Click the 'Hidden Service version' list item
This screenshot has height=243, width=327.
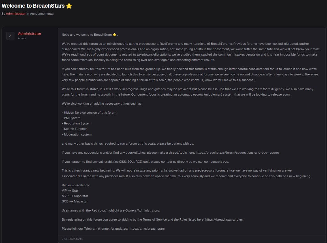pyautogui.click(x=89, y=112)
